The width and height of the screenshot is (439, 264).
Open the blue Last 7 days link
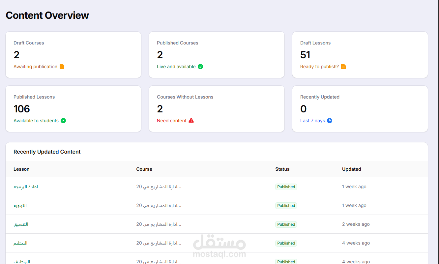(312, 121)
